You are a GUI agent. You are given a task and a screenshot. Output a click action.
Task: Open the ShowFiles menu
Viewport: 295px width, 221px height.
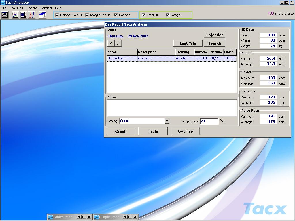pyautogui.click(x=16, y=8)
